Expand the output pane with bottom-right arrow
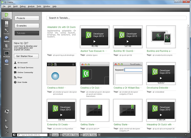Screen dimensions: 191x138 [x=186, y=135]
